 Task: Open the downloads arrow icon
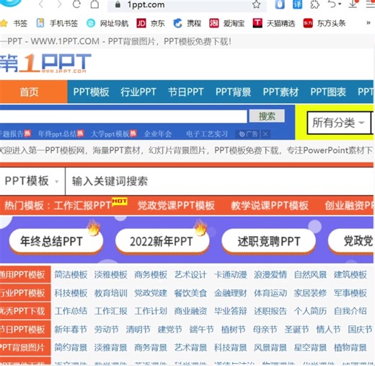coord(353,4)
